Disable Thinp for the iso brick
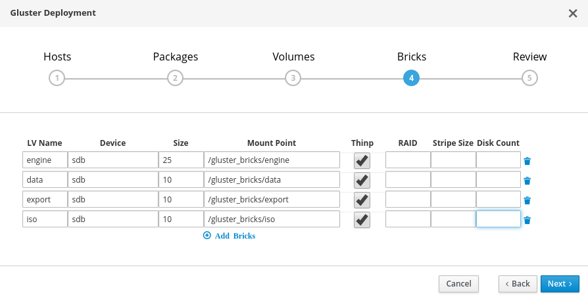Screen dimensions: 588x301 pos(362,220)
